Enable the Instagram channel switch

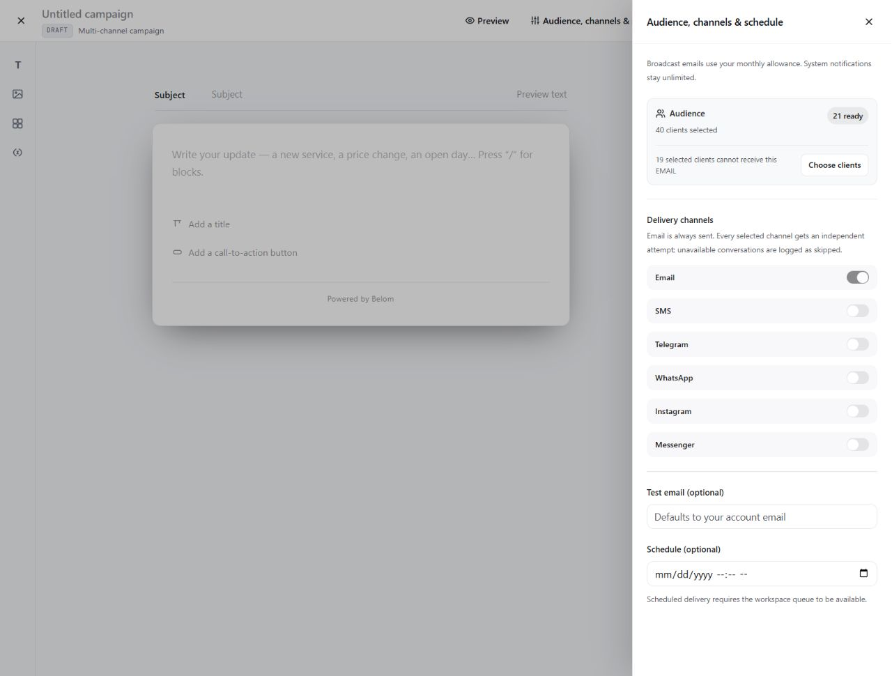pyautogui.click(x=858, y=411)
